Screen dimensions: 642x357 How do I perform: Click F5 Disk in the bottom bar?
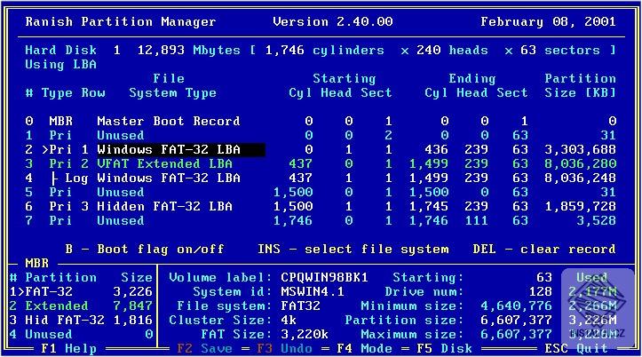pyautogui.click(x=444, y=349)
